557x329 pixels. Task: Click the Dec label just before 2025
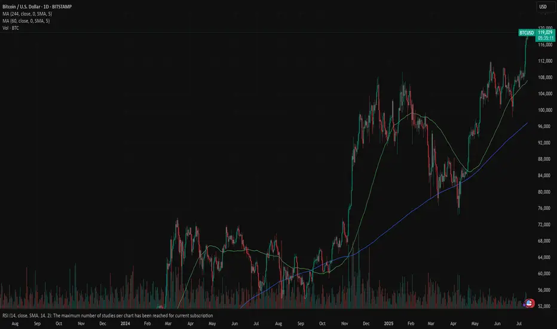point(366,324)
